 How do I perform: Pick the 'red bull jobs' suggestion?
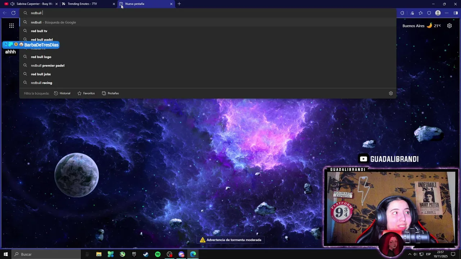208,74
